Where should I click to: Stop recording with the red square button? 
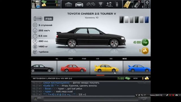point(173,95)
